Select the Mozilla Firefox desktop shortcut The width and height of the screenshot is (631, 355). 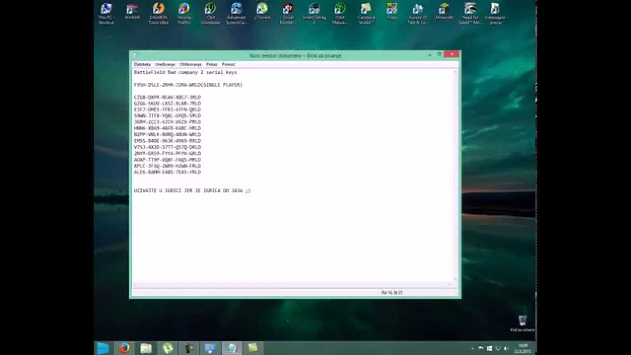click(x=184, y=13)
